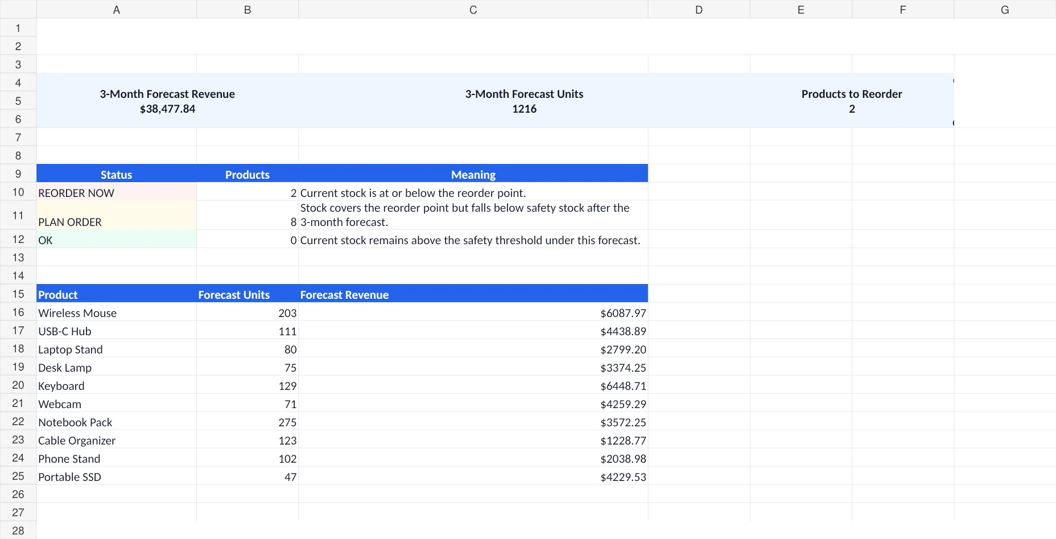Select the Meaning header cell
This screenshot has height=539, width=1056.
click(x=473, y=174)
